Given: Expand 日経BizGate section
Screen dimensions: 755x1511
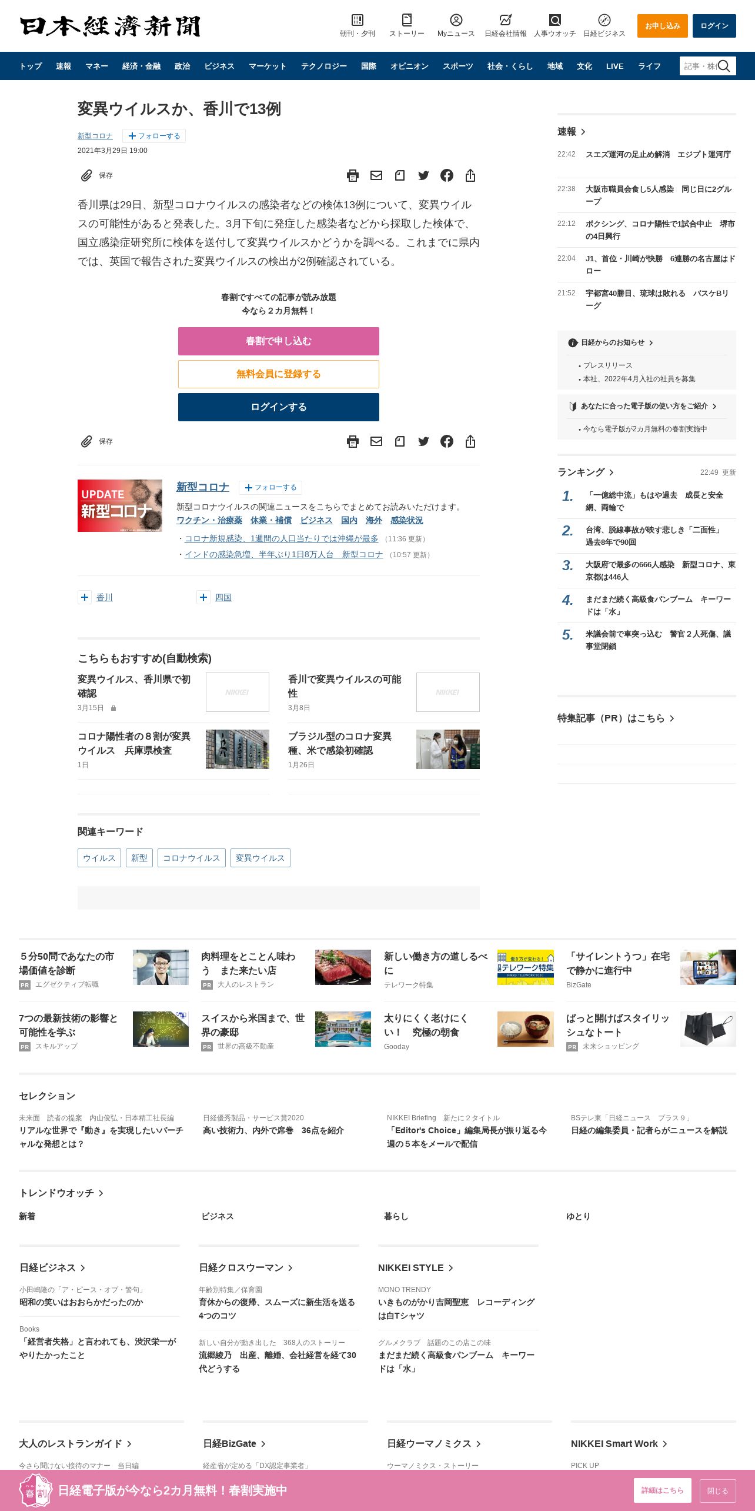Looking at the screenshot, I should (263, 1443).
